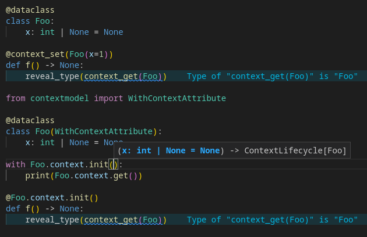
Task: Click the type hint message on the first reveal_type line
Action: click(x=272, y=76)
